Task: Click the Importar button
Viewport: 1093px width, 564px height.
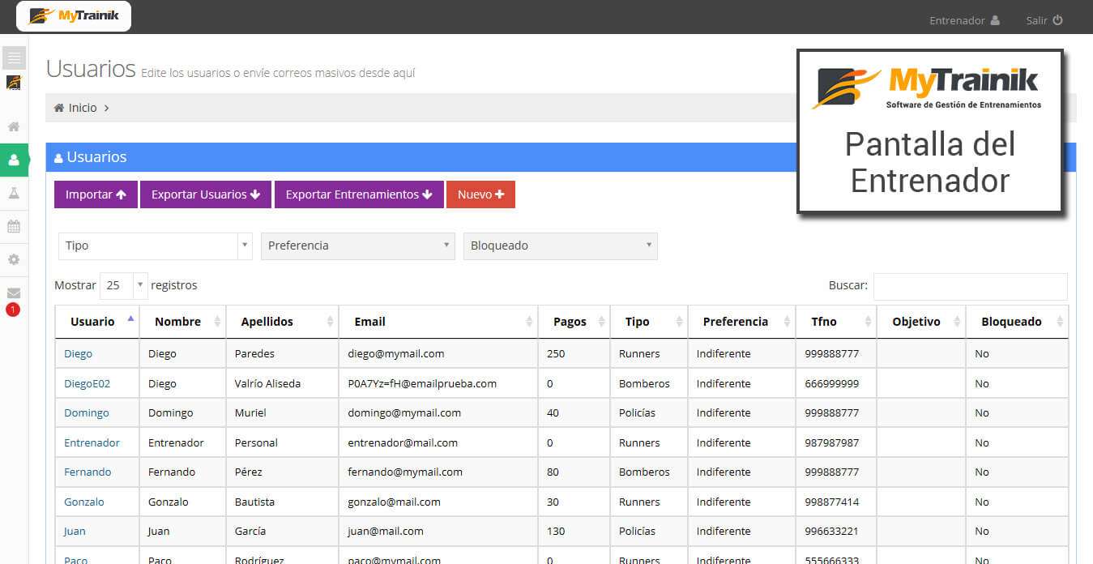Action: tap(96, 194)
